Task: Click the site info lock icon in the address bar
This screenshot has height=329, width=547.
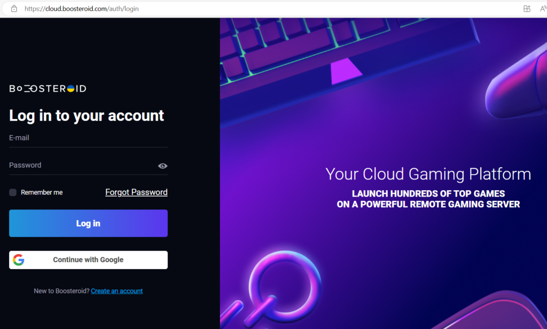Action: [14, 9]
